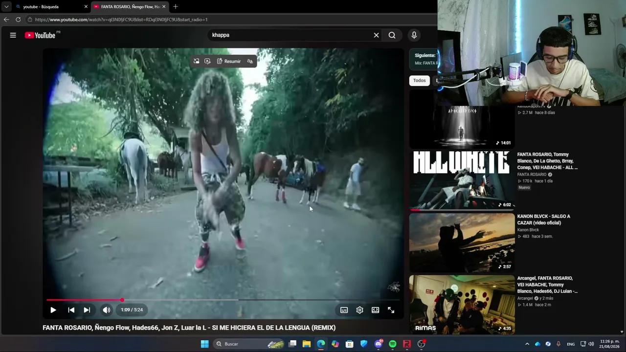Open a new browser tab
This screenshot has width=626, height=352.
pyautogui.click(x=176, y=7)
